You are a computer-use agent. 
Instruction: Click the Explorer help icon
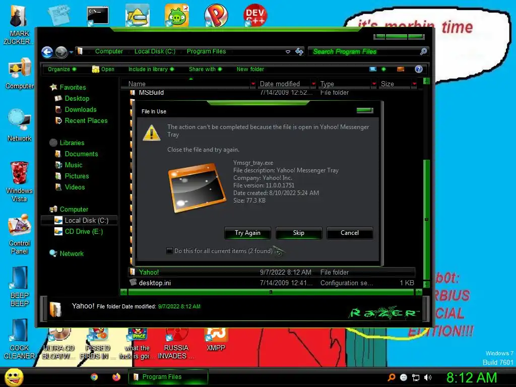pos(419,69)
